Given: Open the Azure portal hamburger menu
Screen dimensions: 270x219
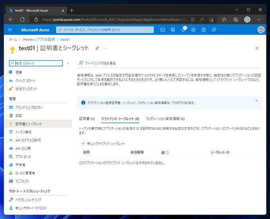Looking at the screenshot, I should 10,30.
